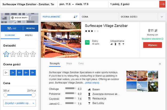This screenshot has height=110, width=167.
Task: Click the destination search field
Action: [x=28, y=4]
